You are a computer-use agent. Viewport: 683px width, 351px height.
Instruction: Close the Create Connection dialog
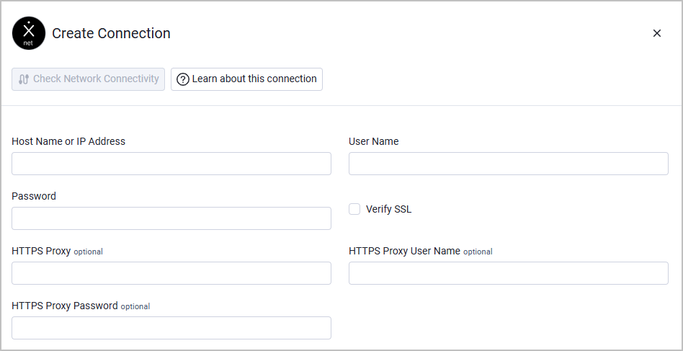pos(657,33)
